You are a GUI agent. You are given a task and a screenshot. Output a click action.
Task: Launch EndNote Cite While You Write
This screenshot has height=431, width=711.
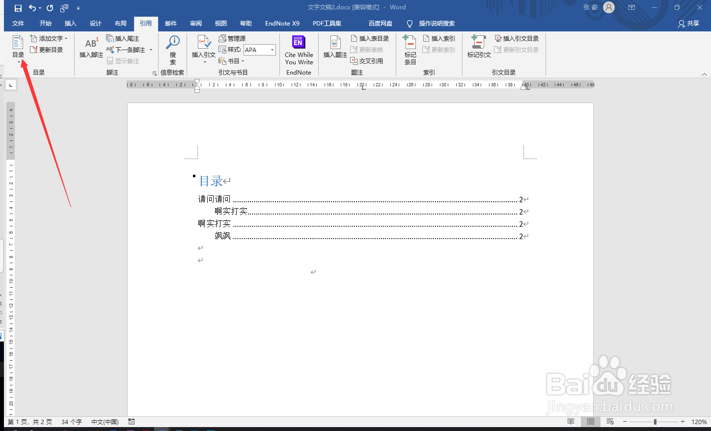tap(299, 50)
